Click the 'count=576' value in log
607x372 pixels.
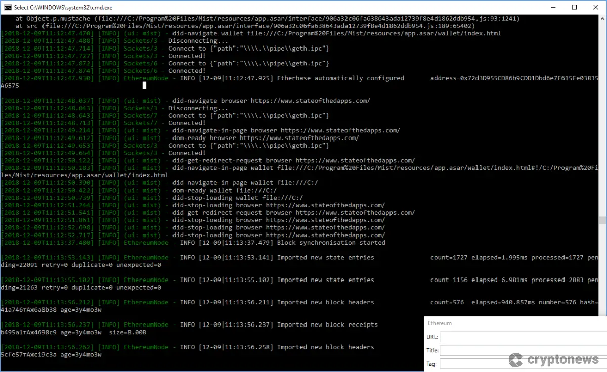coord(447,302)
